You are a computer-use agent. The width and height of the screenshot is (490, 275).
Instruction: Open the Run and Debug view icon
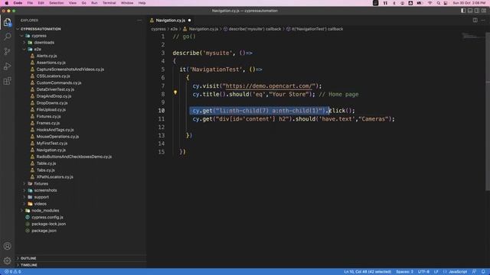coord(7,66)
